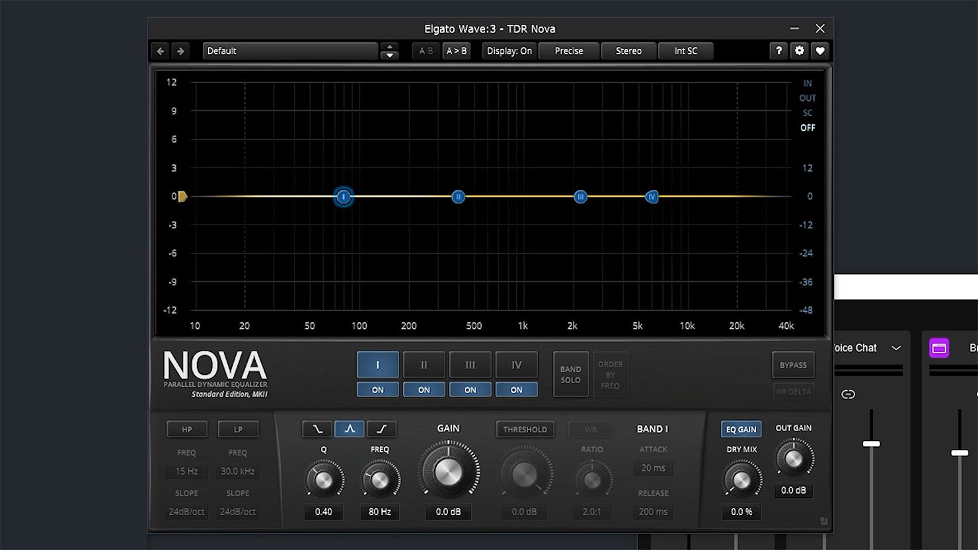The image size is (978, 550).
Task: Click the A B compare button
Action: pyautogui.click(x=426, y=51)
